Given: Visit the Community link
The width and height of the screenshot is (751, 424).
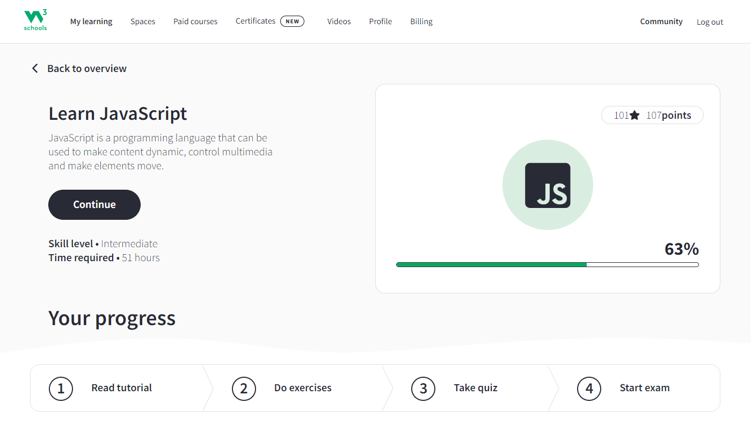Looking at the screenshot, I should coord(661,21).
